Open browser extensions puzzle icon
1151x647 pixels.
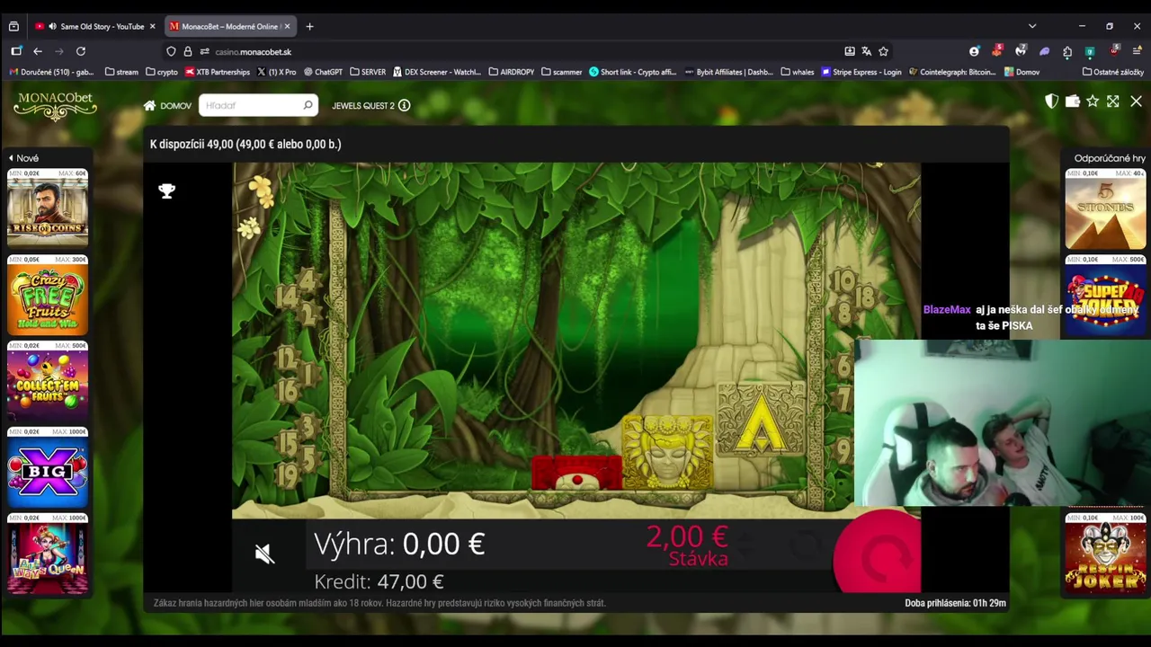pyautogui.click(x=1067, y=51)
